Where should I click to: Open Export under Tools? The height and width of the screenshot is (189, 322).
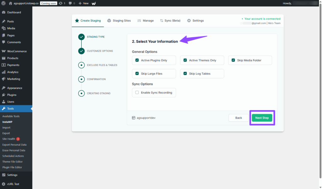(x=6, y=133)
